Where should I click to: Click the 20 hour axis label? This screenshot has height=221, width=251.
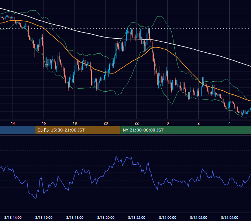point(106,123)
